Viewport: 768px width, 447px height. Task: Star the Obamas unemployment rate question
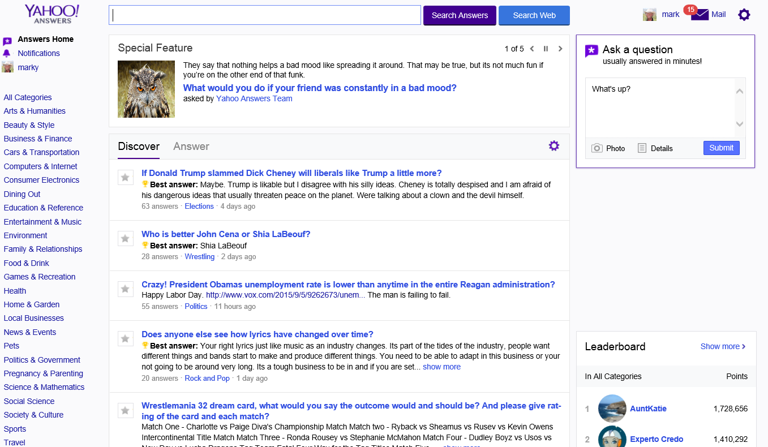pyautogui.click(x=126, y=289)
